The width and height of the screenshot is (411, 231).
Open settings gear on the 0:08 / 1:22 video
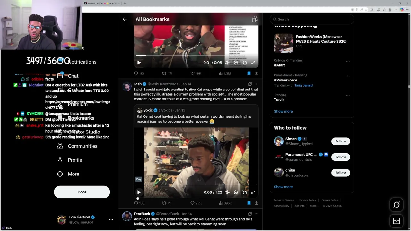click(x=236, y=193)
